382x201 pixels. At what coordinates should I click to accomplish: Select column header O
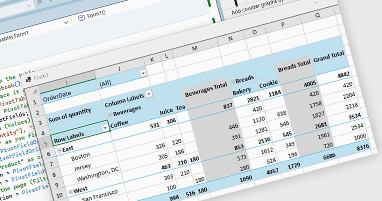(254, 32)
